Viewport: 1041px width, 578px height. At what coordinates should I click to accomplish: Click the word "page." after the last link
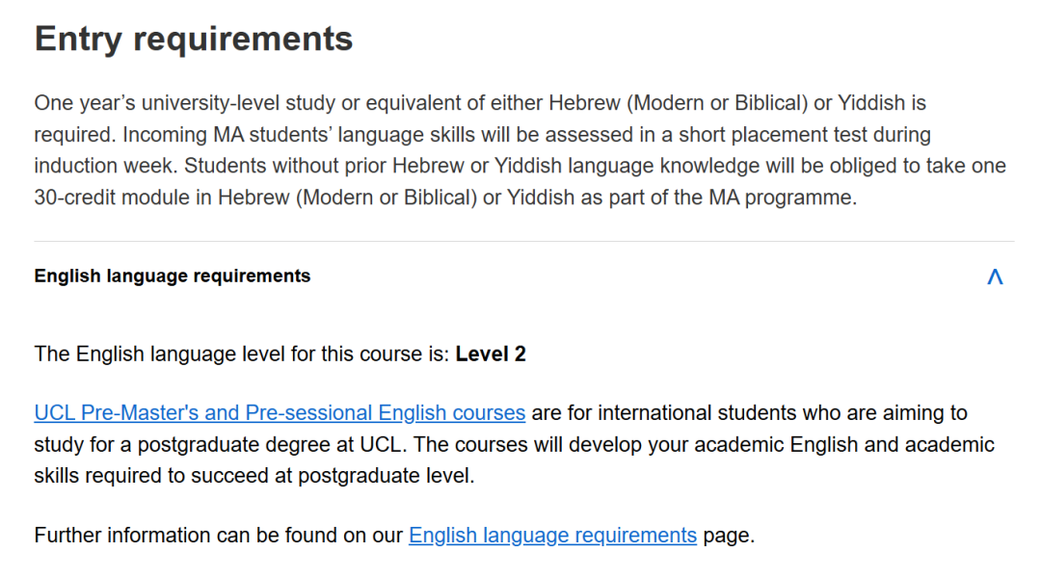pyautogui.click(x=729, y=536)
